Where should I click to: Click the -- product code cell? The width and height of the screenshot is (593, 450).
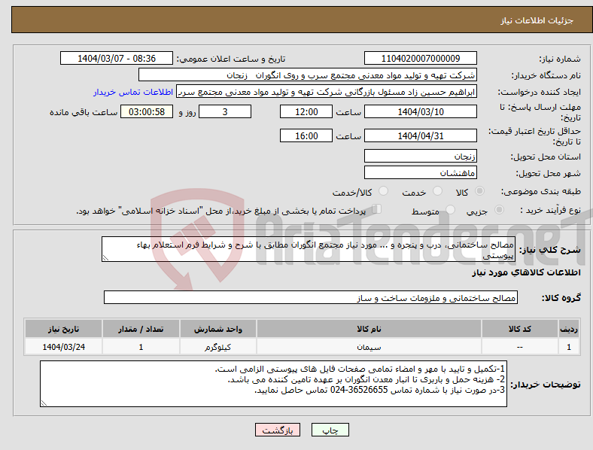(520, 347)
